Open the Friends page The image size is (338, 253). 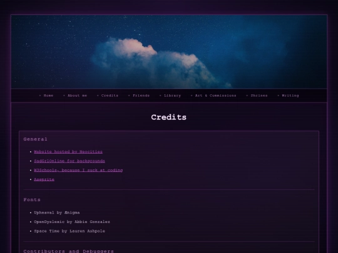point(141,96)
